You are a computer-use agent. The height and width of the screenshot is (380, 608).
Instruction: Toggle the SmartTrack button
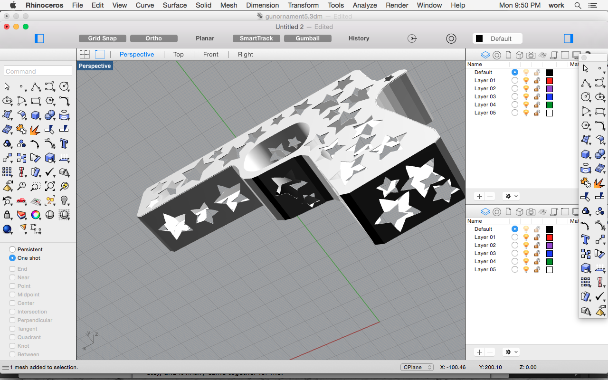click(x=256, y=38)
